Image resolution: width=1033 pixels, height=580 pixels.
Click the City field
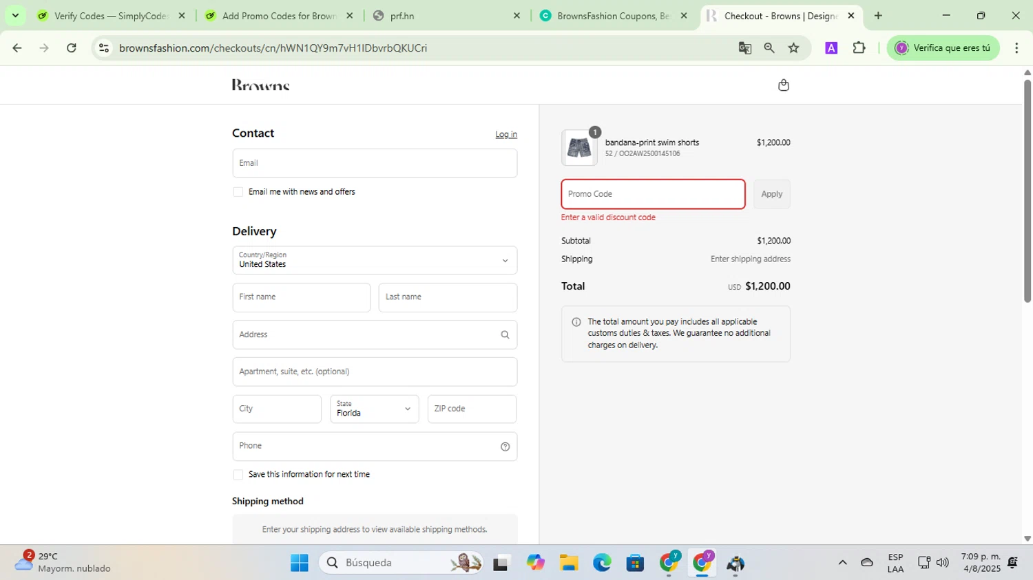(x=277, y=409)
